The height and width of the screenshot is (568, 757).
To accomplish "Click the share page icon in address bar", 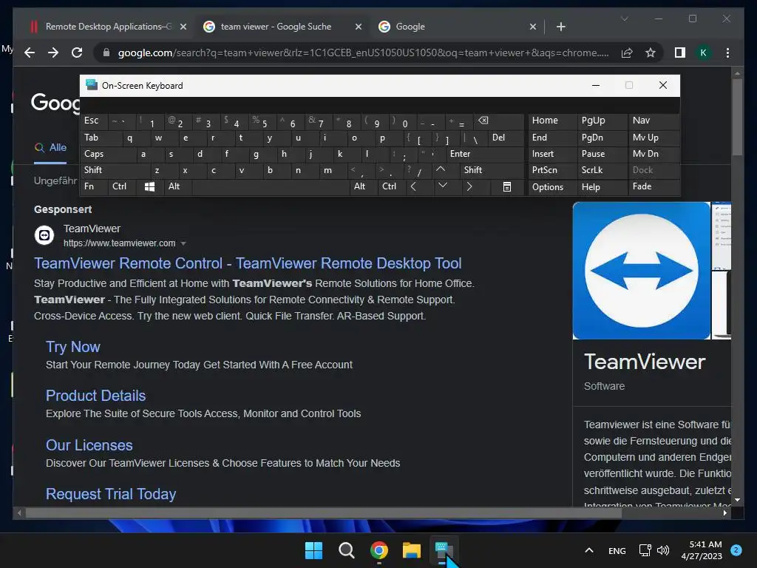I will pos(627,53).
